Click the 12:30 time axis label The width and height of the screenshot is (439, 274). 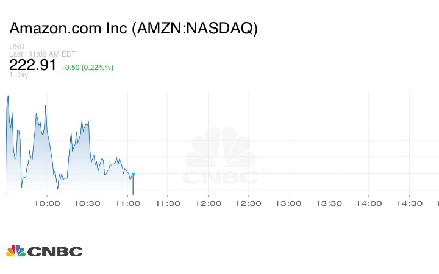pos(248,203)
